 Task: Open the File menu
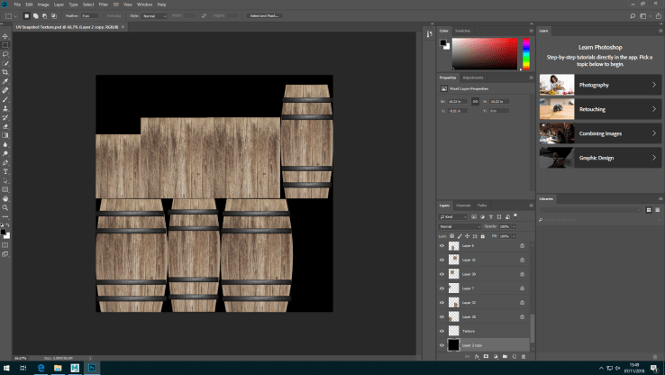(x=17, y=5)
